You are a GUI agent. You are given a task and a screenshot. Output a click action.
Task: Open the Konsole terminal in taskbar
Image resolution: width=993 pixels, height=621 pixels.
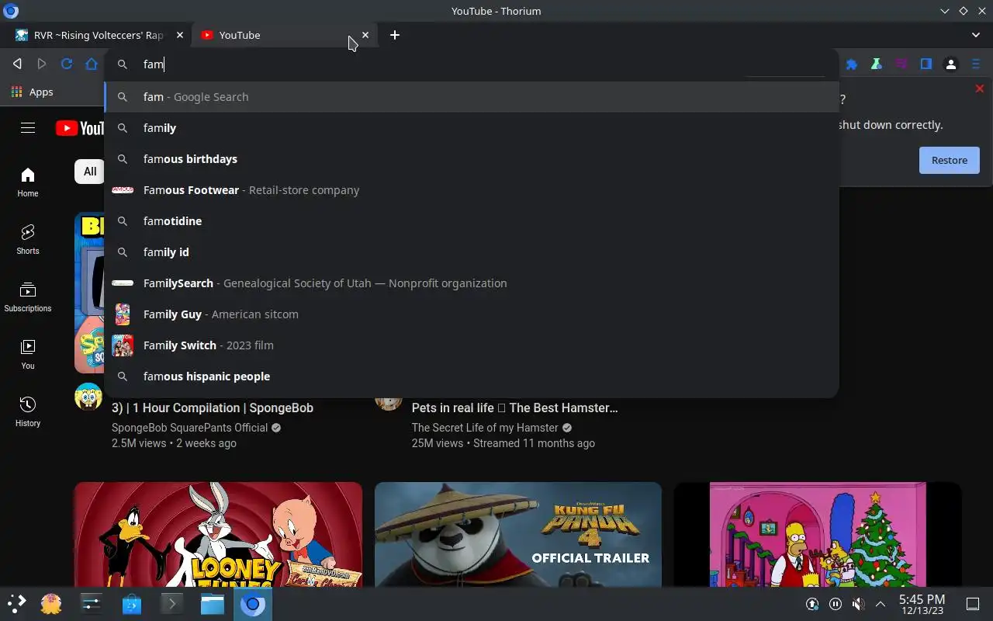pos(172,604)
